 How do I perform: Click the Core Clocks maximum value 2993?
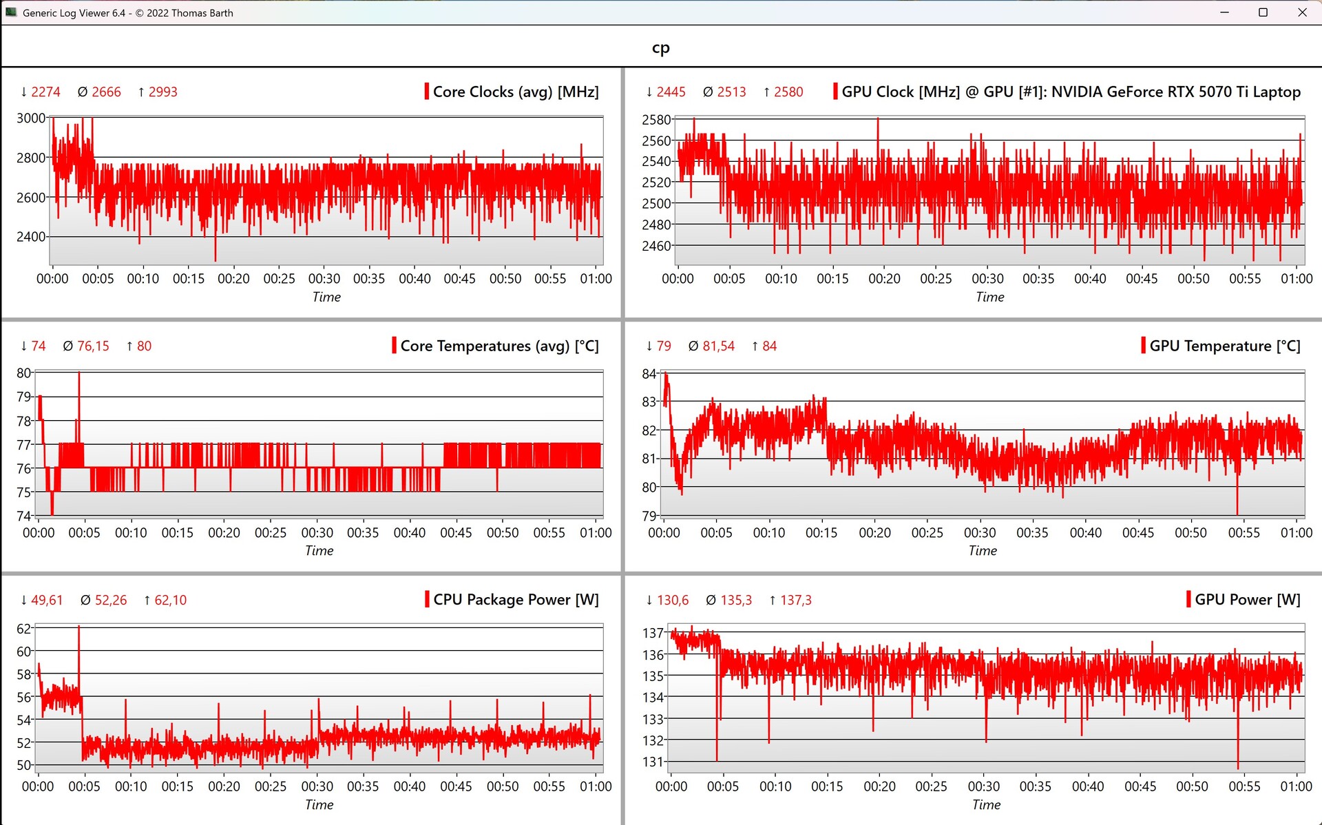coord(162,92)
